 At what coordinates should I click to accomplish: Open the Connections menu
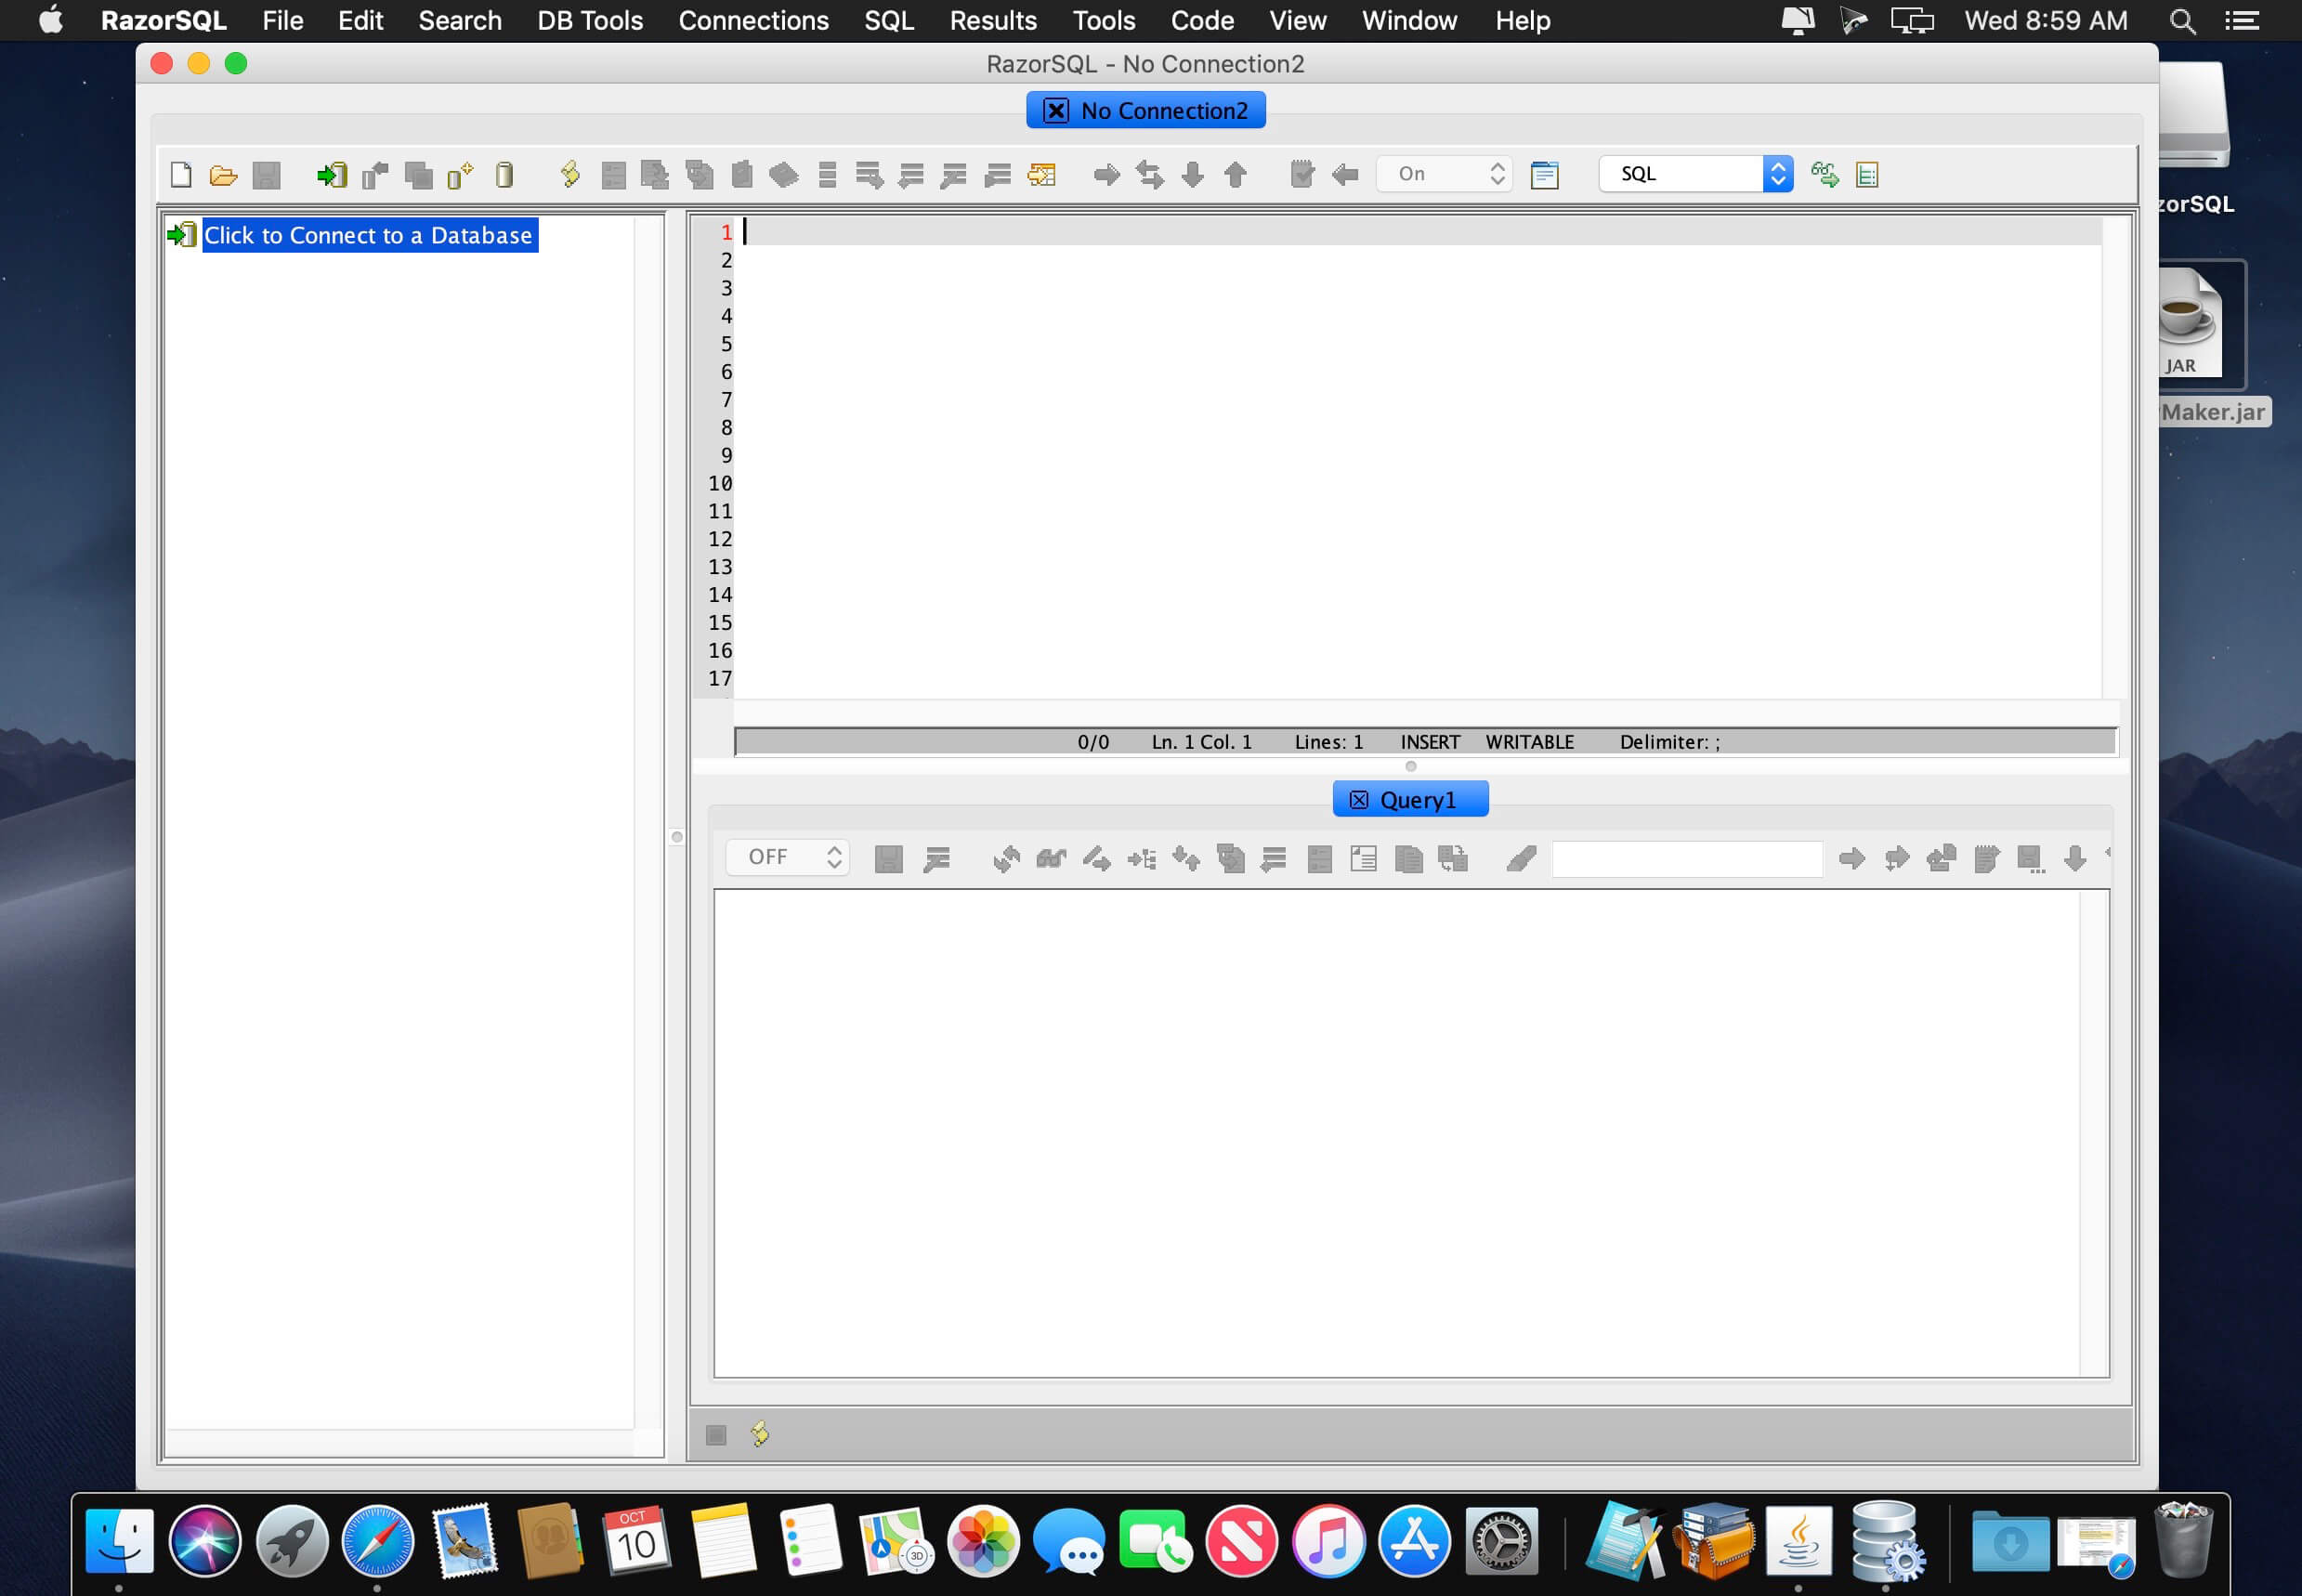(x=753, y=20)
